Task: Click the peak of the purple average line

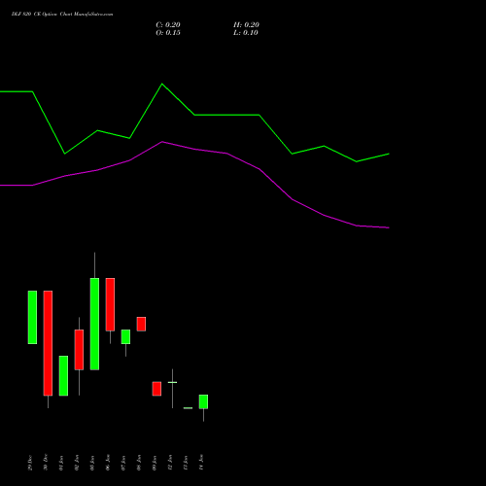Action: click(x=162, y=142)
